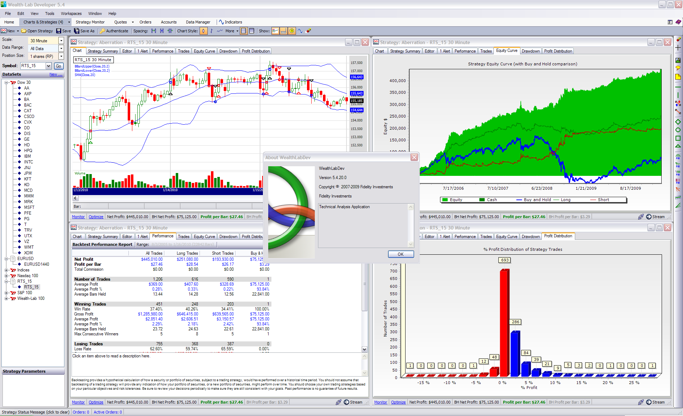The width and height of the screenshot is (683, 416).
Task: Select the Fibonacci arcs drawing tool
Action: (x=678, y=157)
